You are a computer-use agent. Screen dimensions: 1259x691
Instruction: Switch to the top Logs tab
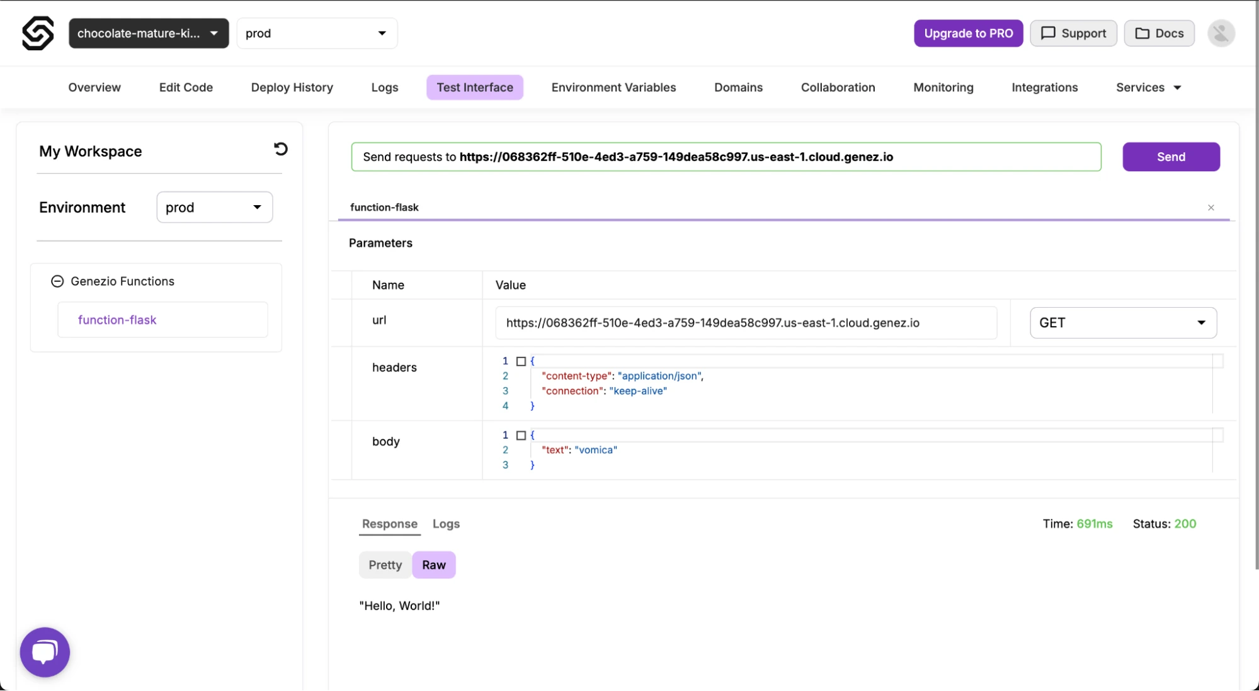click(x=384, y=87)
